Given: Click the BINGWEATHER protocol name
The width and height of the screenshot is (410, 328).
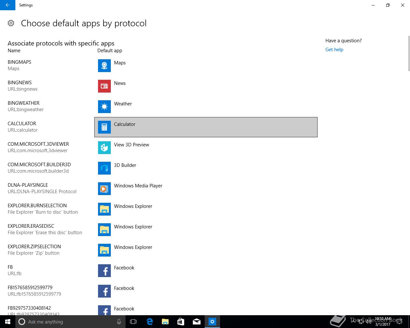Looking at the screenshot, I should [x=24, y=103].
